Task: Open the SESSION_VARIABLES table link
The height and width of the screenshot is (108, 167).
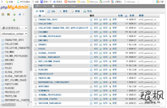Action: 50,103
